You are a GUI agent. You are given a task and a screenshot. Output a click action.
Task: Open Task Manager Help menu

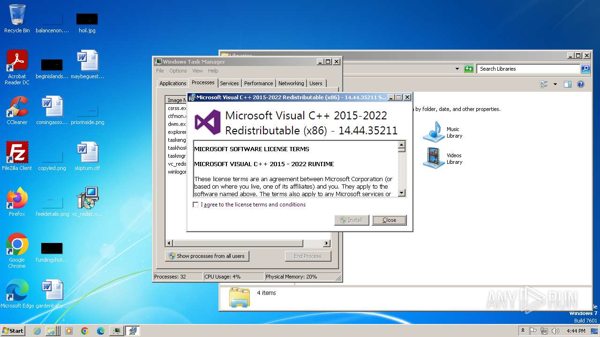coord(213,71)
